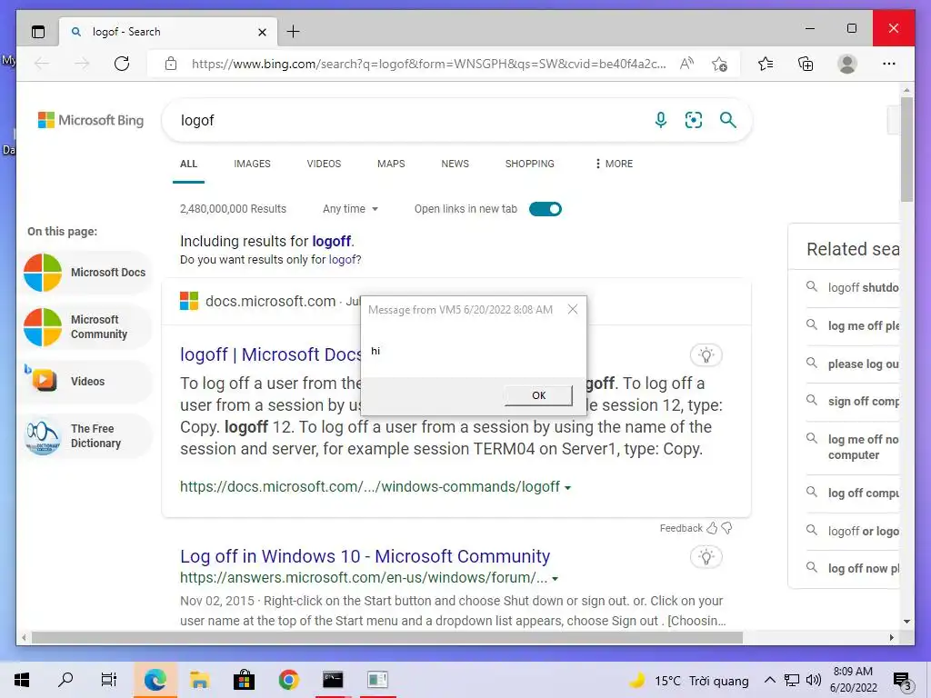Switch to the NEWS tab
The height and width of the screenshot is (698, 931).
[x=455, y=164]
